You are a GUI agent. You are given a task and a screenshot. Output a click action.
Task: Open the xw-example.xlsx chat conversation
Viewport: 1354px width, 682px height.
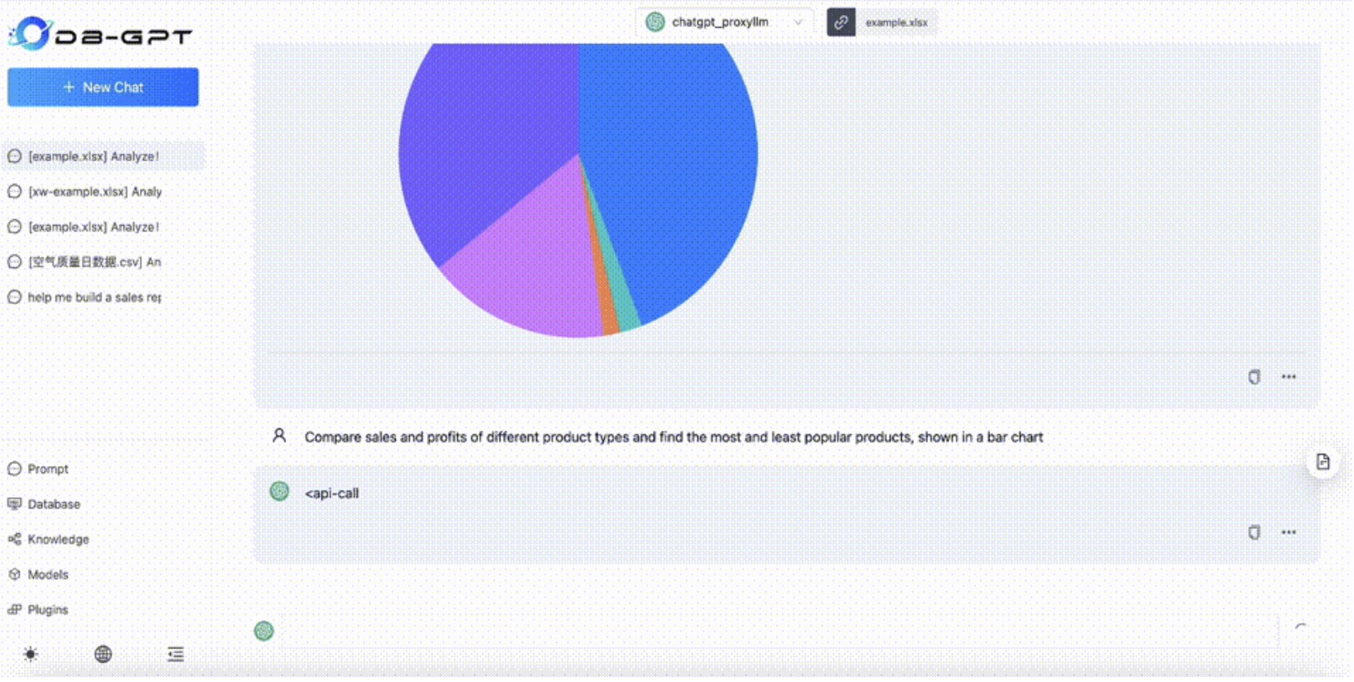94,192
